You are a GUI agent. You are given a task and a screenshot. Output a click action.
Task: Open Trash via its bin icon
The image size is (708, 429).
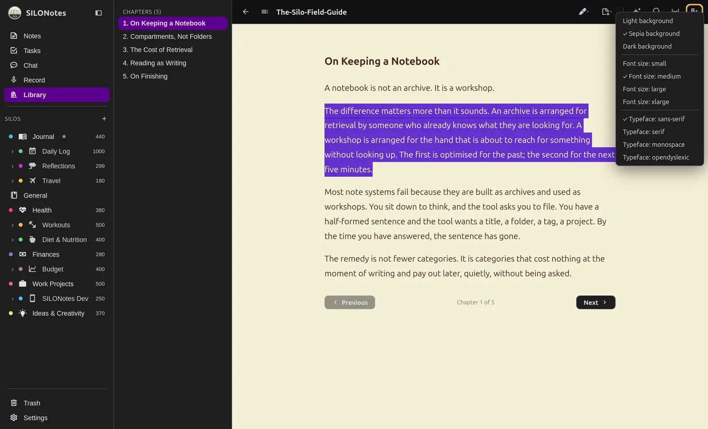pyautogui.click(x=14, y=403)
